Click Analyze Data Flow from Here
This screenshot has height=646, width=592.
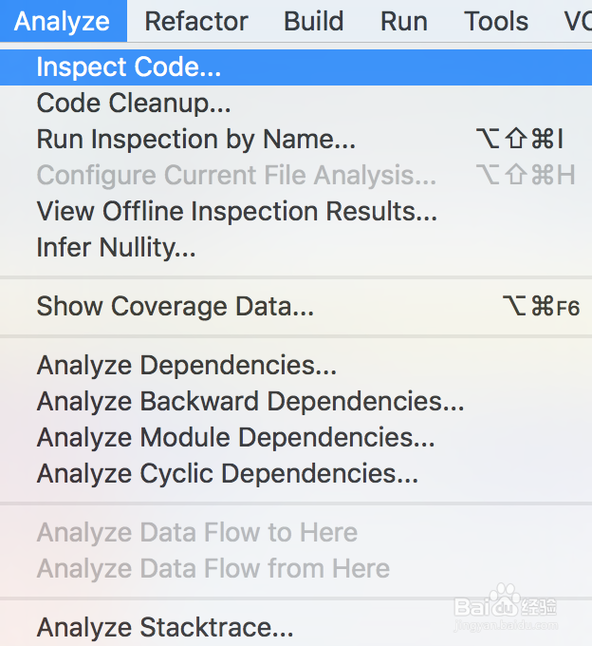pyautogui.click(x=213, y=569)
